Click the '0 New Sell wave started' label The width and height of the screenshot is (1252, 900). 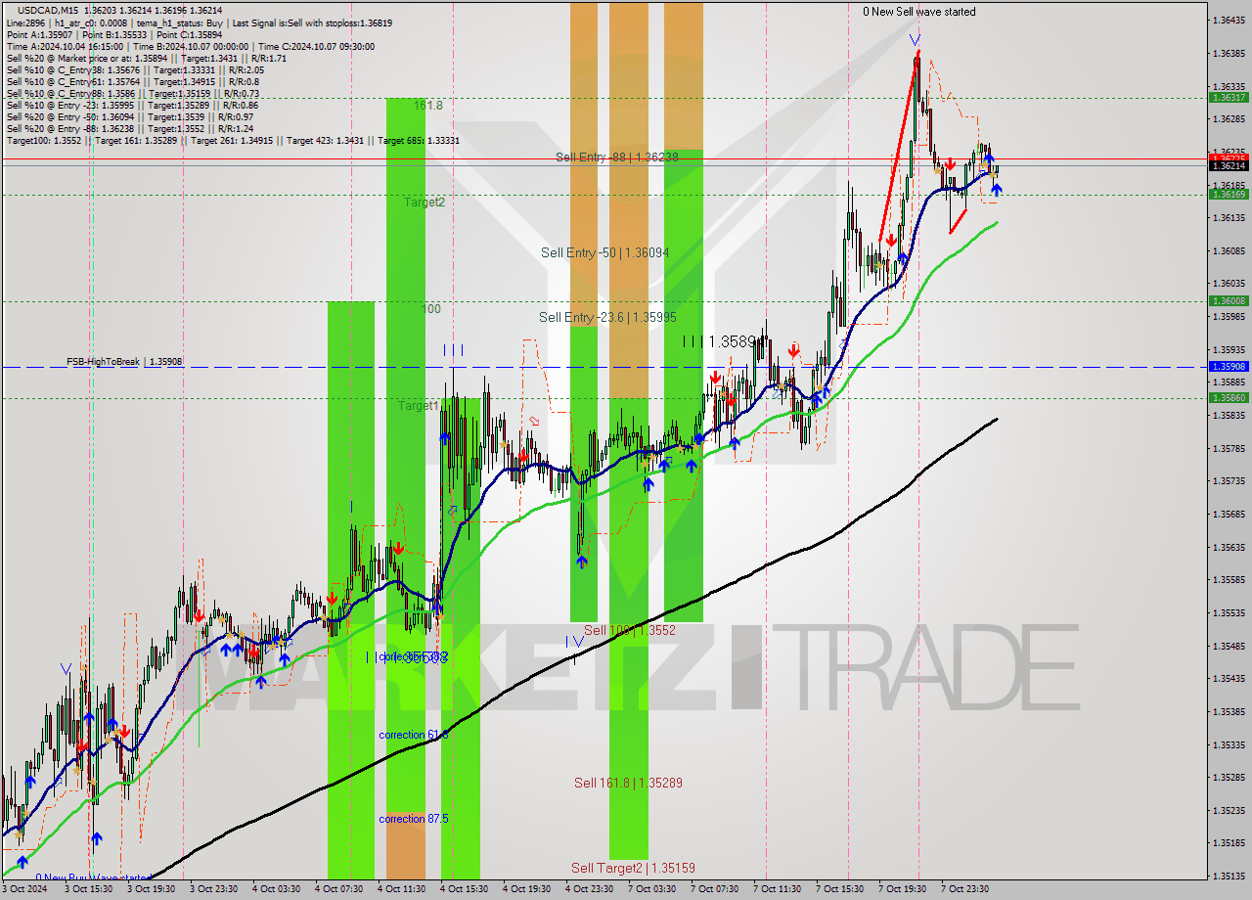918,12
